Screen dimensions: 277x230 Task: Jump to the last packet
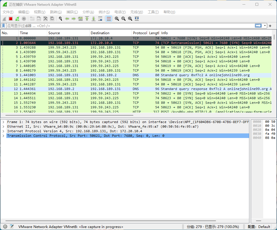pyautogui.click(x=94, y=19)
